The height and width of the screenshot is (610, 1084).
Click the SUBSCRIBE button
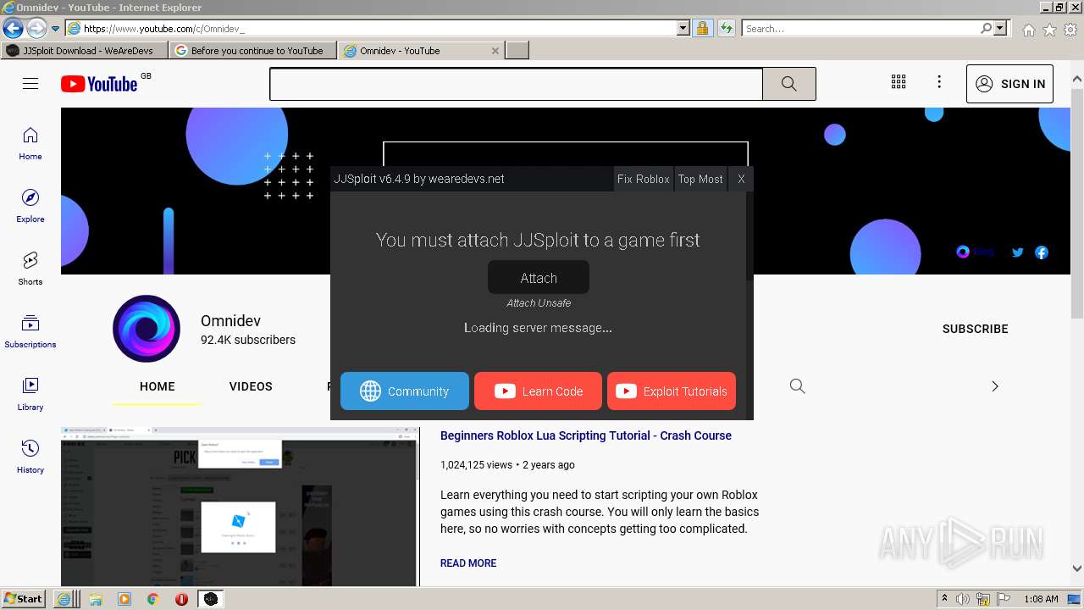pos(976,329)
